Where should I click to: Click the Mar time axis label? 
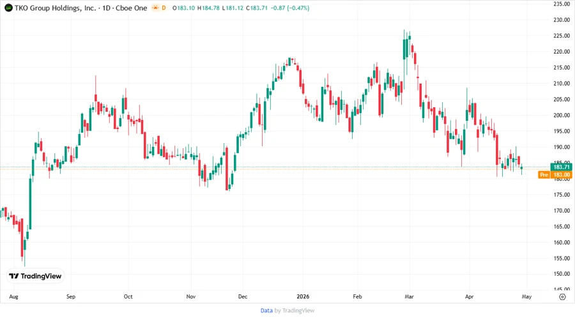410,296
